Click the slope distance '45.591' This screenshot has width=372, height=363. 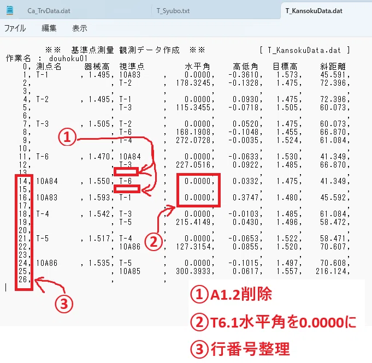(x=333, y=75)
